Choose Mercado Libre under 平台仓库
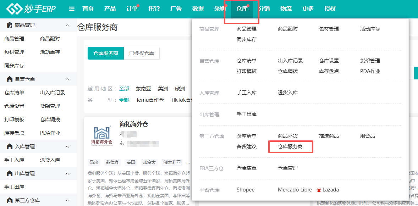 coord(295,190)
